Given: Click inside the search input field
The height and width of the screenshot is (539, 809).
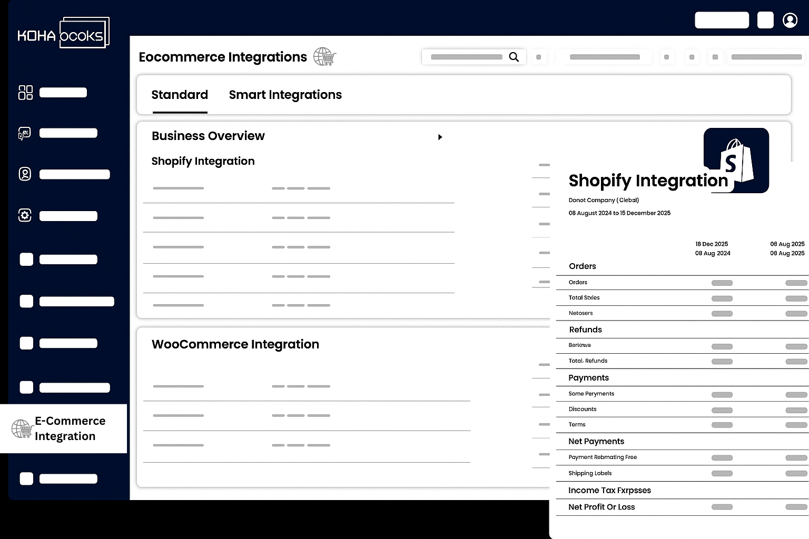Looking at the screenshot, I should (x=466, y=57).
